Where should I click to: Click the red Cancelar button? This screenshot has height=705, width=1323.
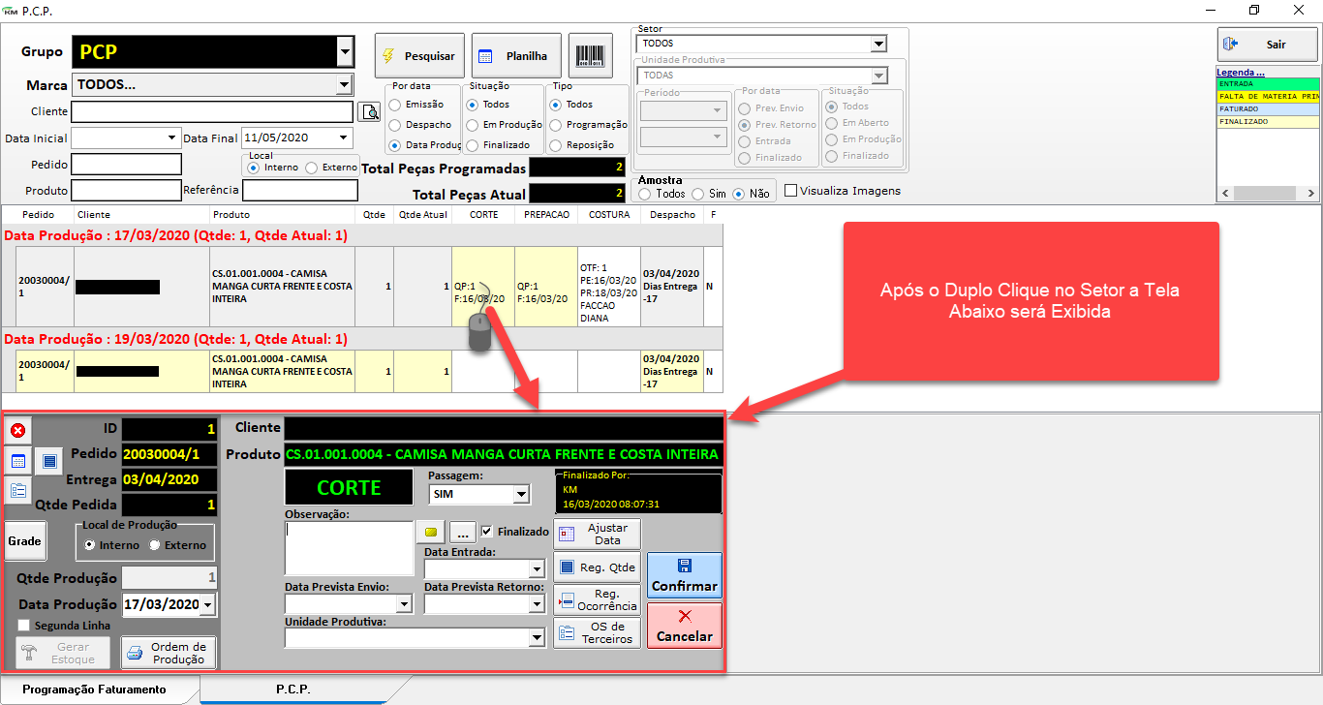click(685, 626)
